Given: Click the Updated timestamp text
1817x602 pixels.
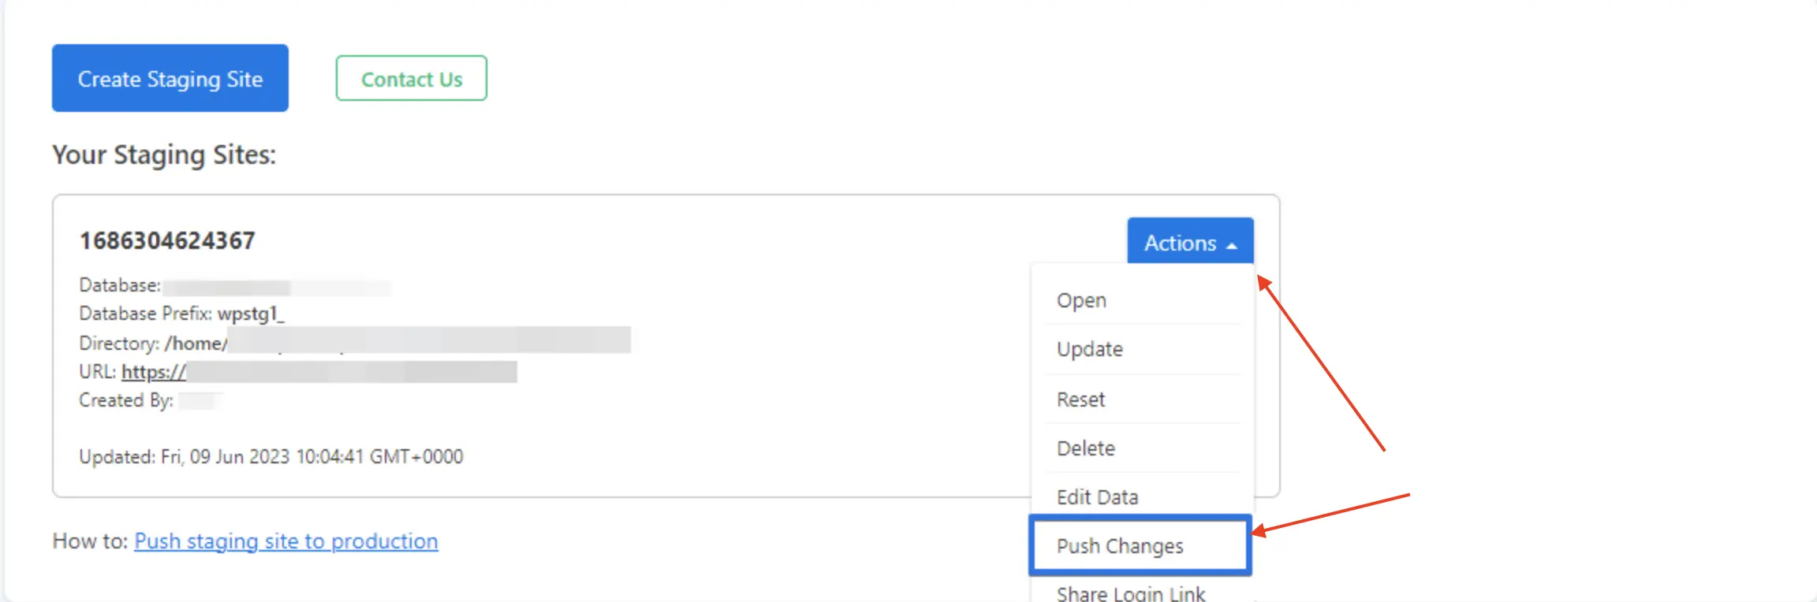Looking at the screenshot, I should click(x=271, y=456).
